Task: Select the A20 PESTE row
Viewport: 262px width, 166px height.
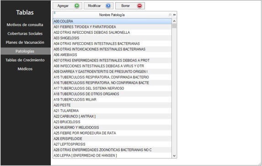Action: click(x=112, y=105)
